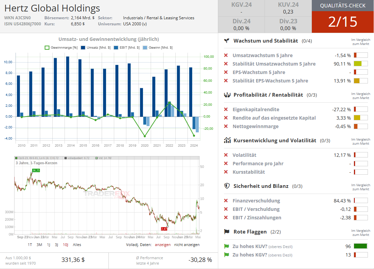Show adjusted data via 'anzeigen'
This screenshot has width=374, height=269.
[163, 245]
